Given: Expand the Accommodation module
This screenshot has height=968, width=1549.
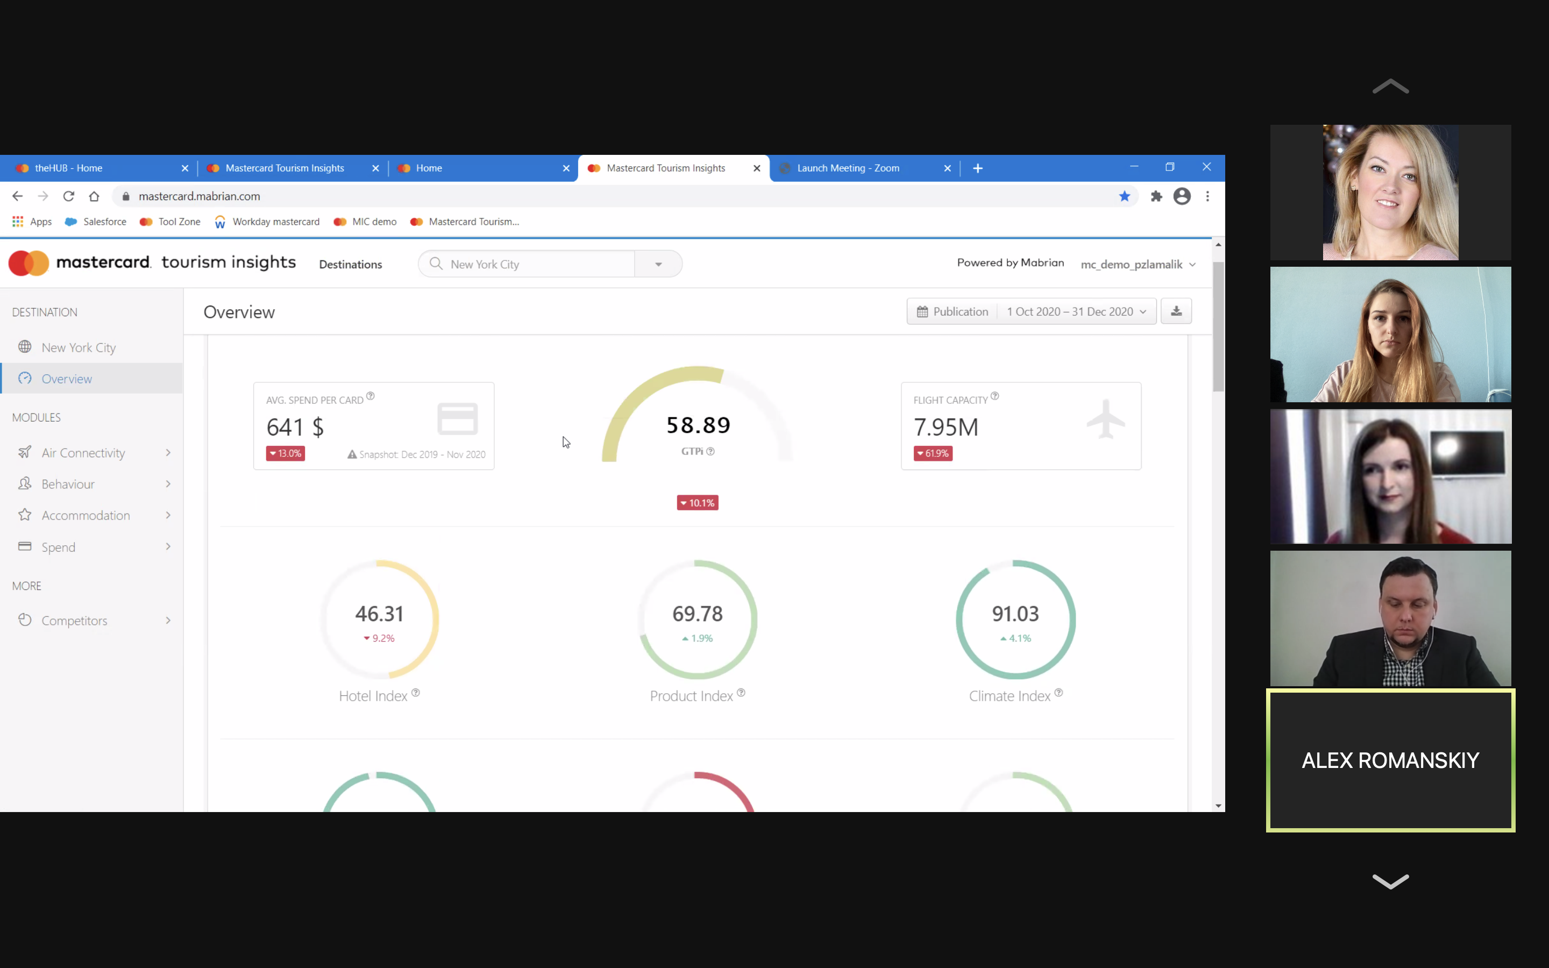Looking at the screenshot, I should (91, 515).
